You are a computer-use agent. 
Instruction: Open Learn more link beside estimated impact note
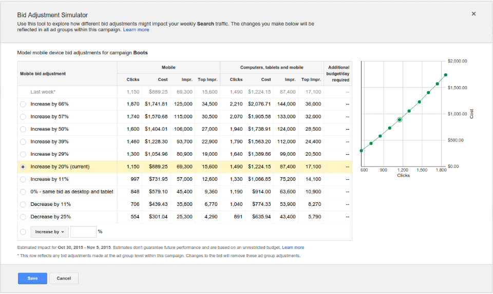293,247
